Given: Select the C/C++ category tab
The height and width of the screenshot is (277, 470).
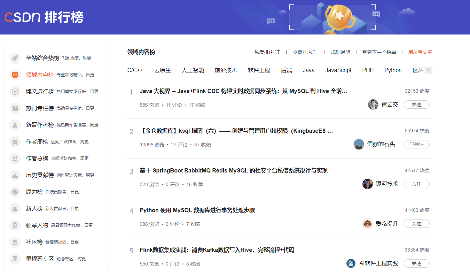Looking at the screenshot, I should pyautogui.click(x=135, y=70).
